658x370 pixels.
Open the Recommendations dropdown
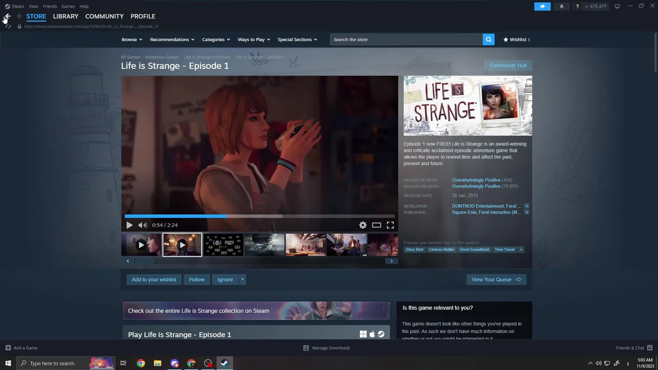pos(172,40)
